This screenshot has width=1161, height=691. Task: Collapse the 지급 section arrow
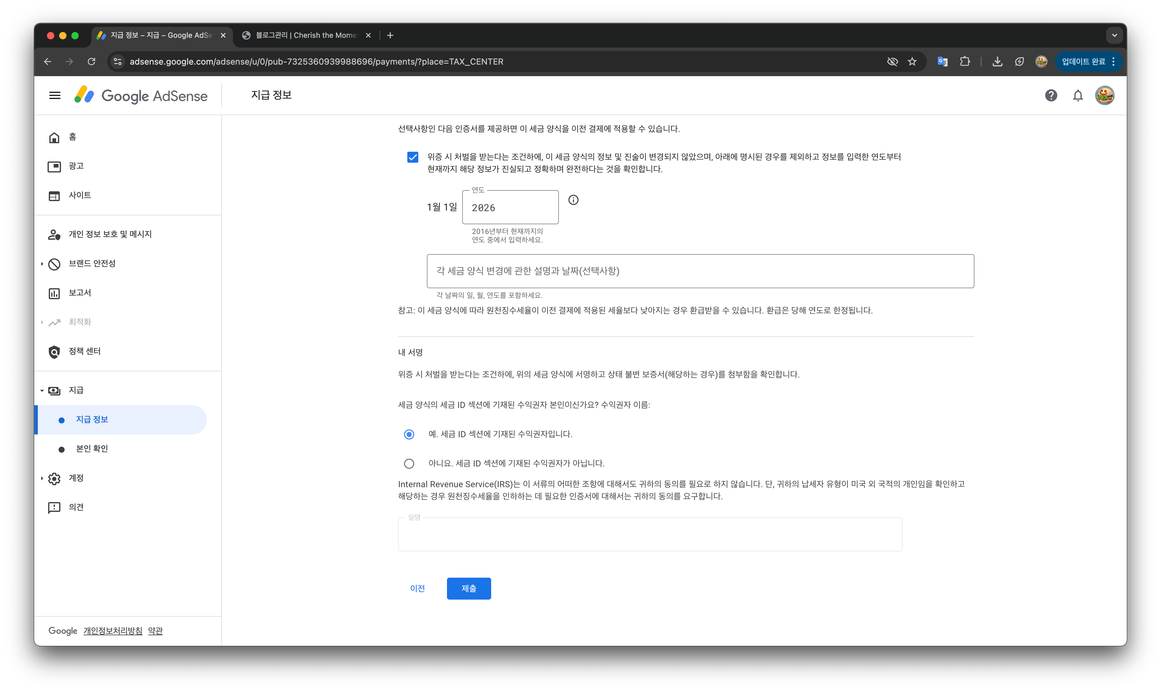pyautogui.click(x=42, y=391)
